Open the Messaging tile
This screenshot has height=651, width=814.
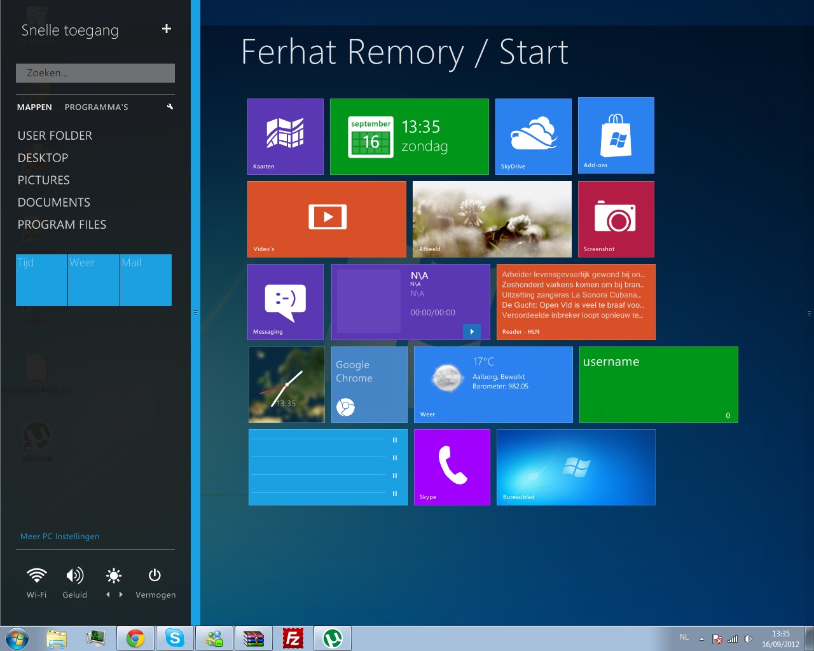285,301
